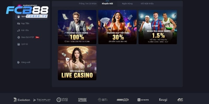The image size is (209, 104).
Task: Click the Đăng xuất logout link
Action: (x=26, y=62)
